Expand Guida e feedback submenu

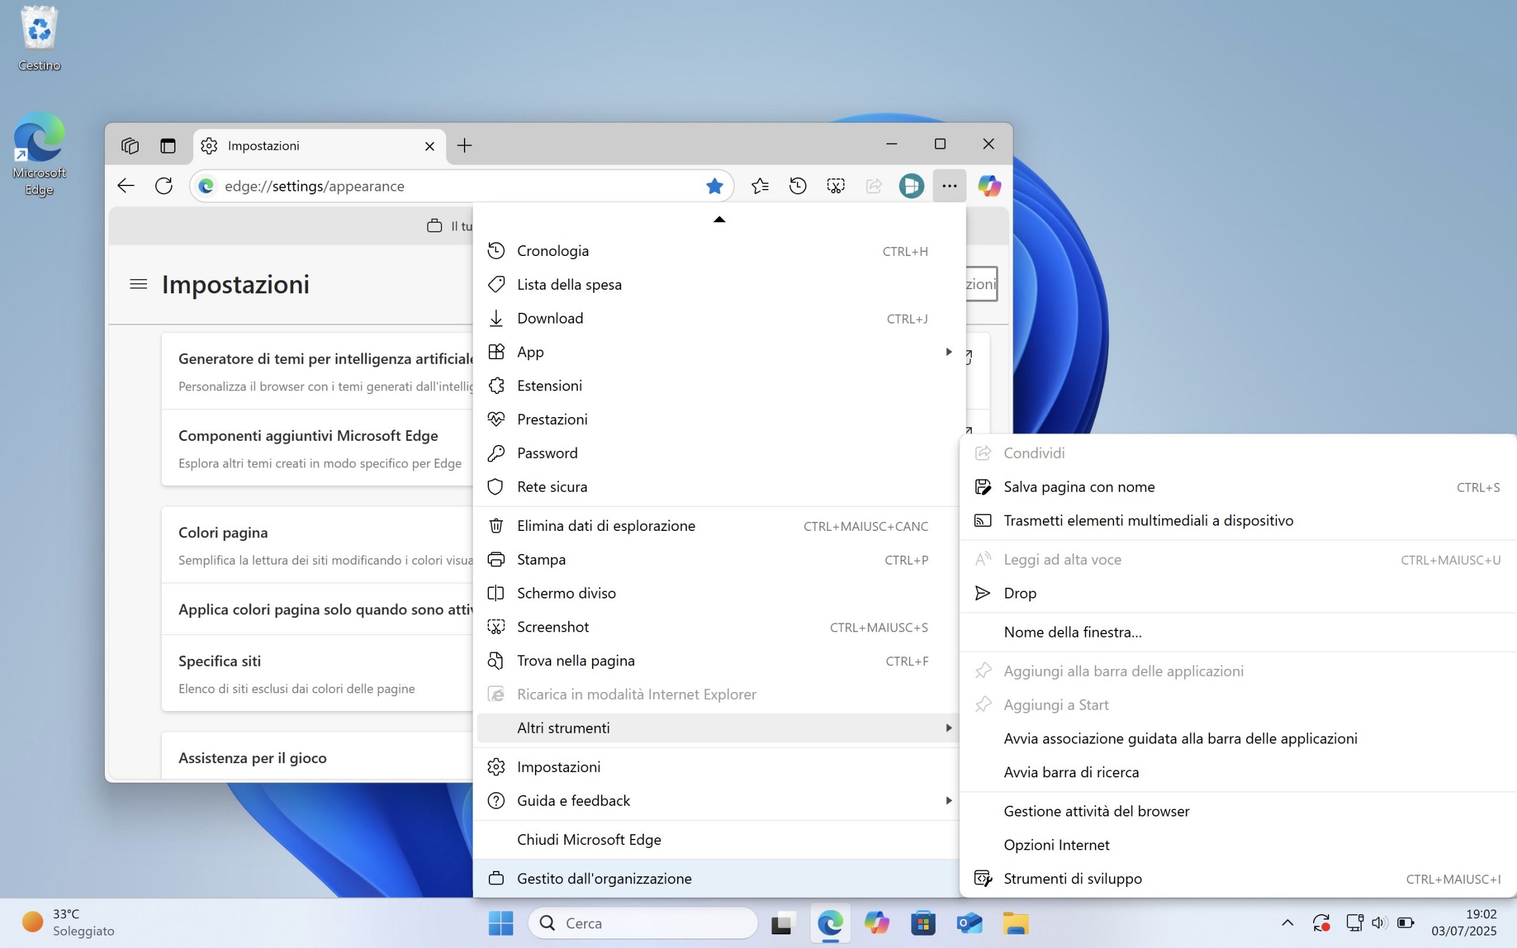pos(715,800)
